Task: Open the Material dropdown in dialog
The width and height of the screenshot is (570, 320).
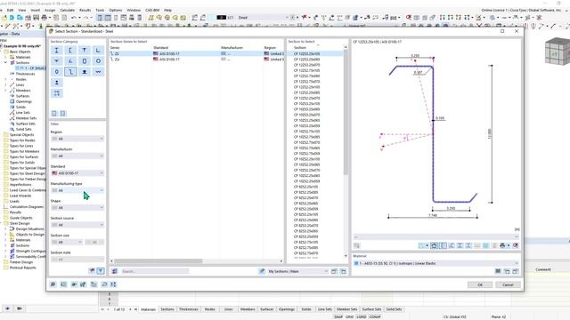Action: (436, 263)
